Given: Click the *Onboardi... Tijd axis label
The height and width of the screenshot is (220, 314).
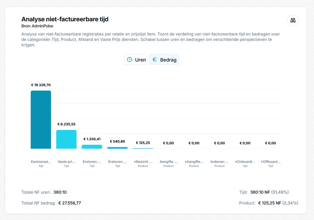Looking at the screenshot, I should tap(245, 164).
